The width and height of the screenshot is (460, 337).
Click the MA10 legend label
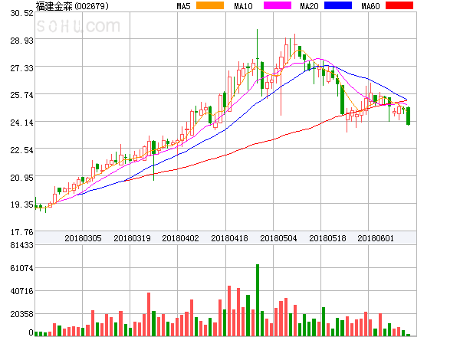(x=243, y=6)
